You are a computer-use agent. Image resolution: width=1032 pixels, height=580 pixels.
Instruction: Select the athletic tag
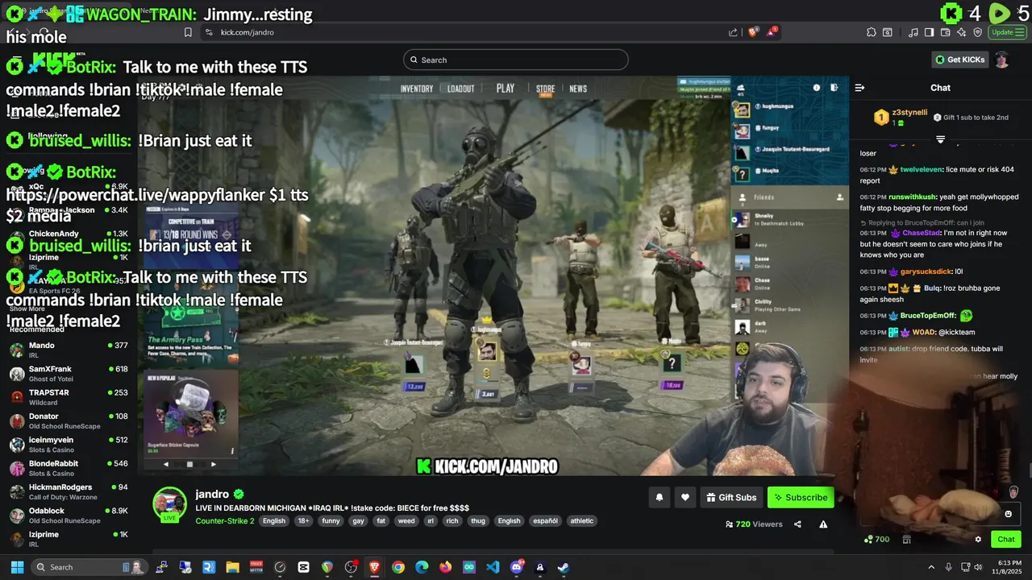point(581,520)
